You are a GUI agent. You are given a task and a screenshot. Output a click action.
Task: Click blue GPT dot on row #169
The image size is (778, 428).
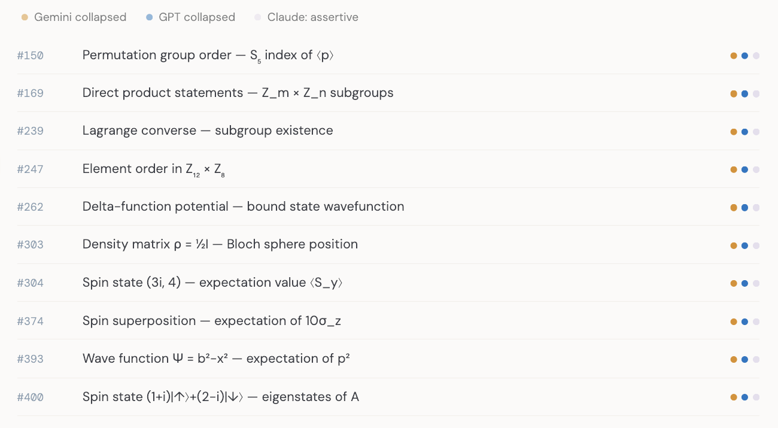pos(744,94)
